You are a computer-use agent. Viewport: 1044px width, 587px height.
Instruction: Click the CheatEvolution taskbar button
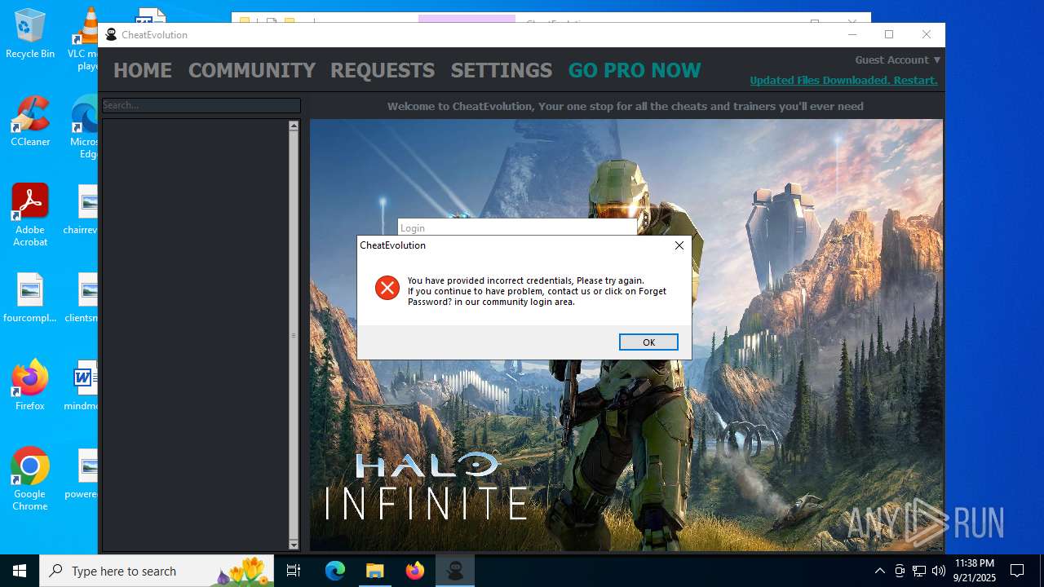454,571
